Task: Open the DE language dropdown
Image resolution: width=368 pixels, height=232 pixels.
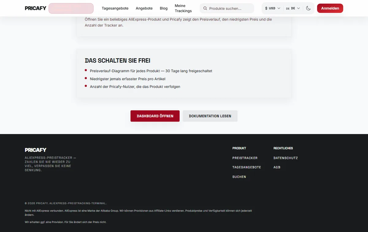Action: click(293, 8)
